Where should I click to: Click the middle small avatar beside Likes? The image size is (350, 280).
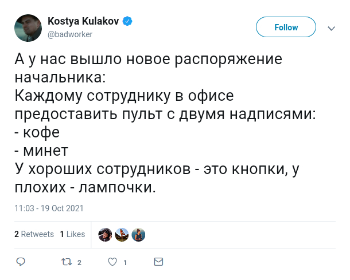(x=121, y=234)
